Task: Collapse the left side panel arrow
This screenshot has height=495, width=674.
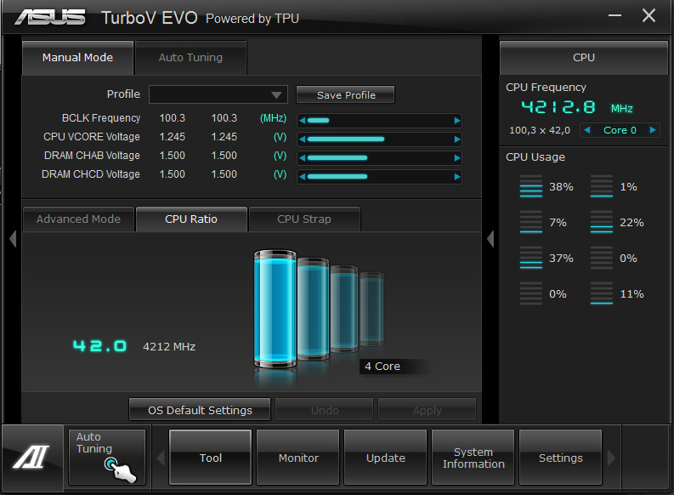Action: point(13,239)
